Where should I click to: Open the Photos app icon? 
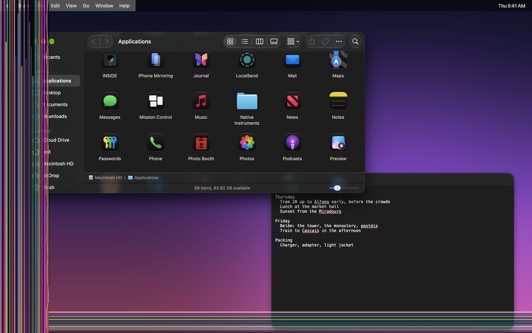pos(247,143)
